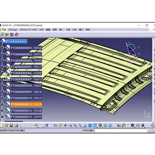Click the red compass manipulation handle
The image size is (155, 155).
tap(131, 59)
